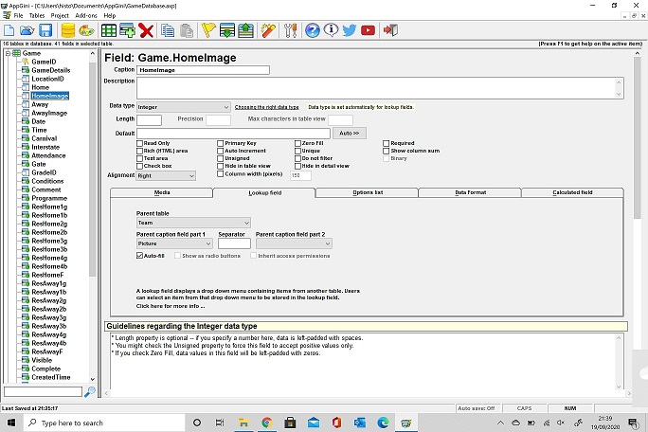The image size is (648, 432).
Task: Click the YouTube icon in toolbar
Action: click(x=368, y=30)
